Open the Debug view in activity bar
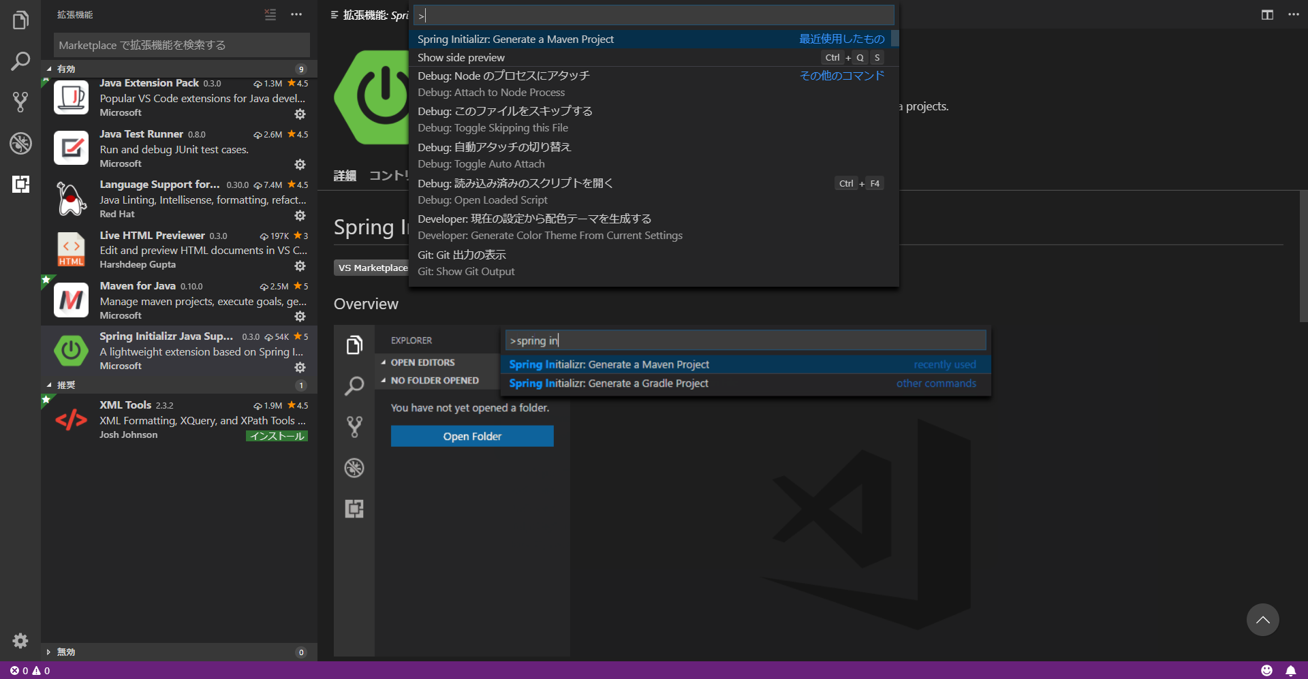This screenshot has height=679, width=1308. click(20, 143)
